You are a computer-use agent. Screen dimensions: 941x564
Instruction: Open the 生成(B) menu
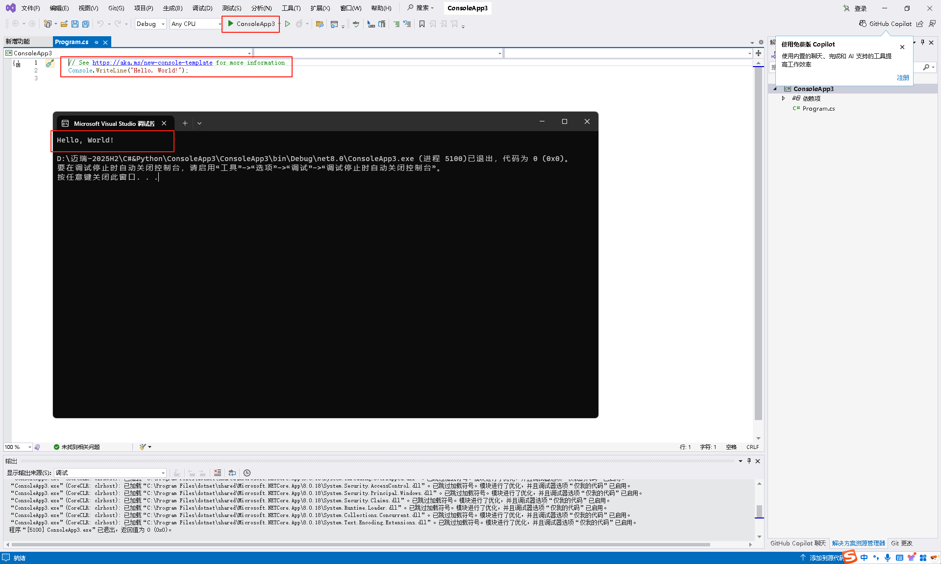[173, 8]
